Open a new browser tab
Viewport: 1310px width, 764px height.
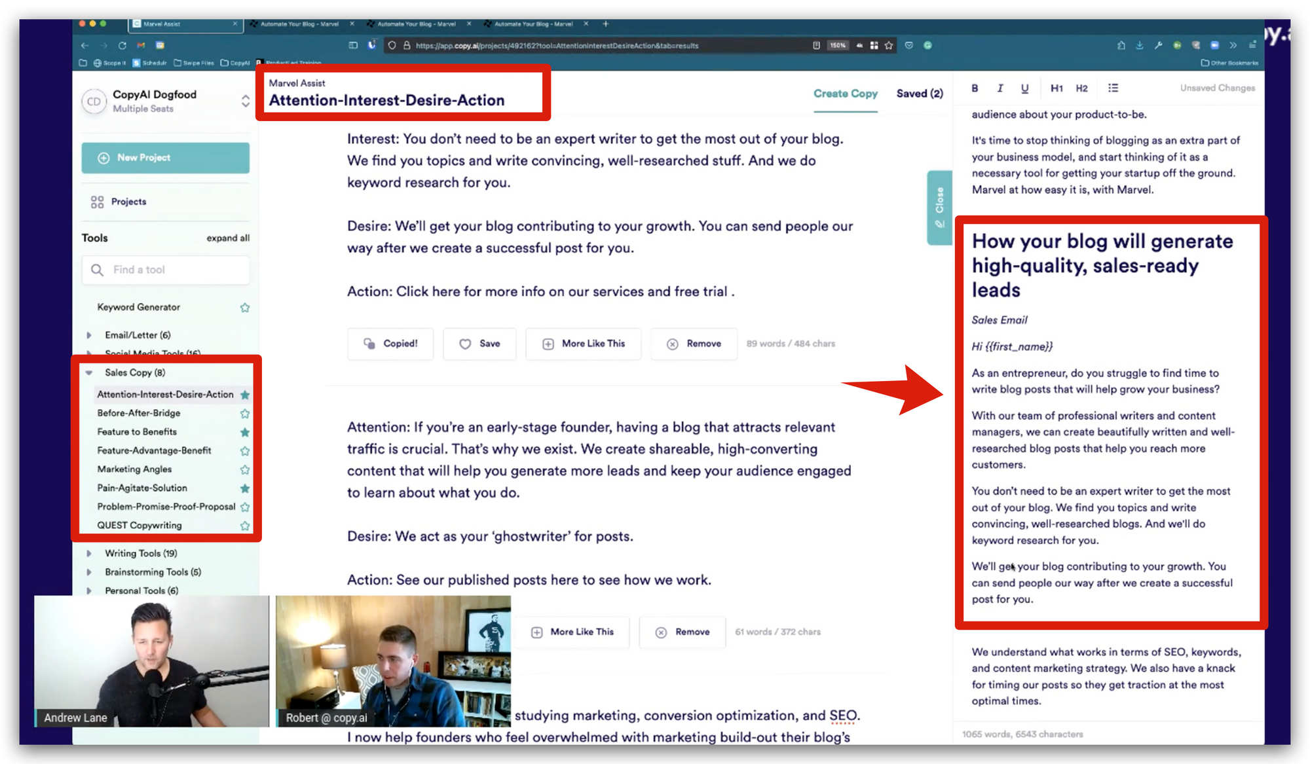click(x=605, y=24)
